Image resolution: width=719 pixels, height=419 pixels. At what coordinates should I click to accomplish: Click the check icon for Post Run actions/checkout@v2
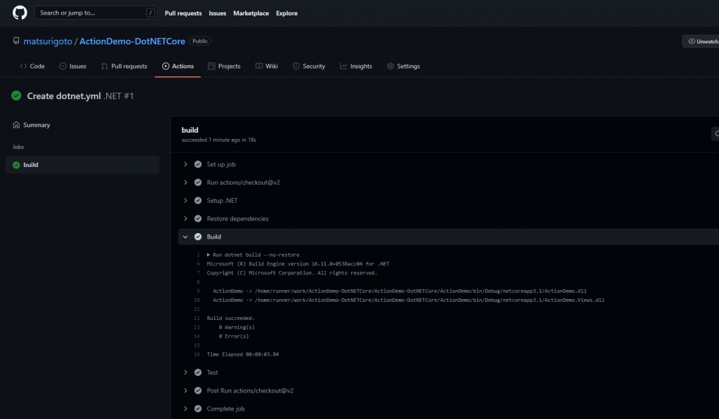[x=198, y=391]
